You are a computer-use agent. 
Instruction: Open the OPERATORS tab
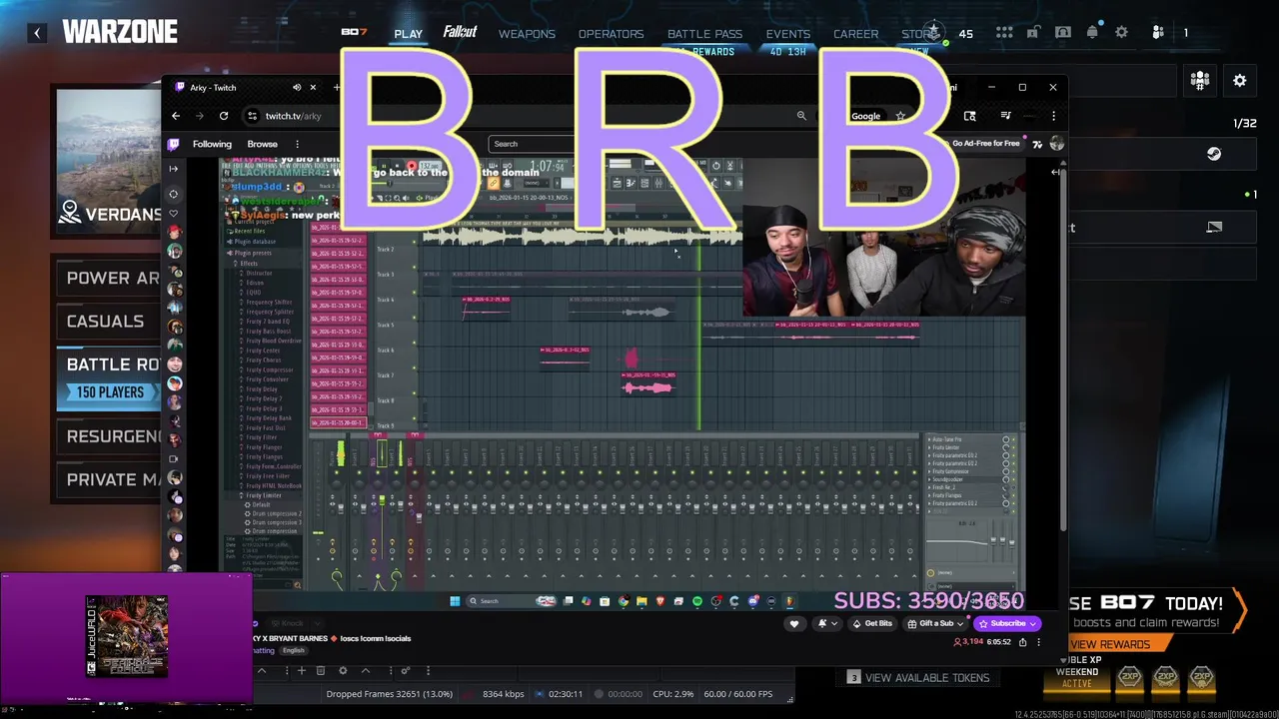coord(611,34)
